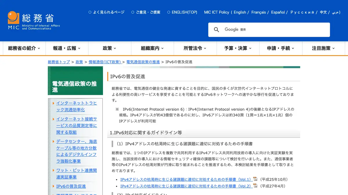Open MIC ICT Policy Español version

tap(278, 12)
